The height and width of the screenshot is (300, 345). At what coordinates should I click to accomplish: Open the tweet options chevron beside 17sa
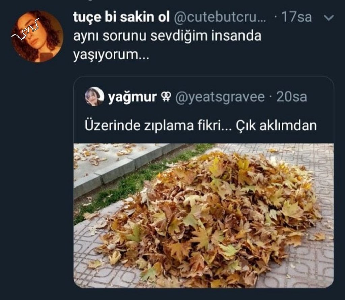pyautogui.click(x=329, y=18)
